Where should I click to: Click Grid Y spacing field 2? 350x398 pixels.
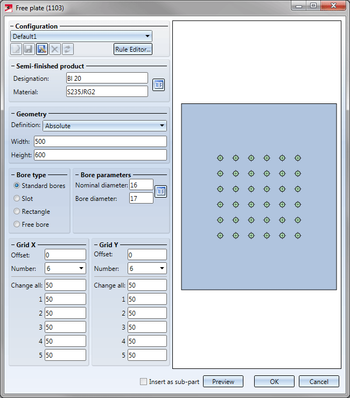(147, 313)
